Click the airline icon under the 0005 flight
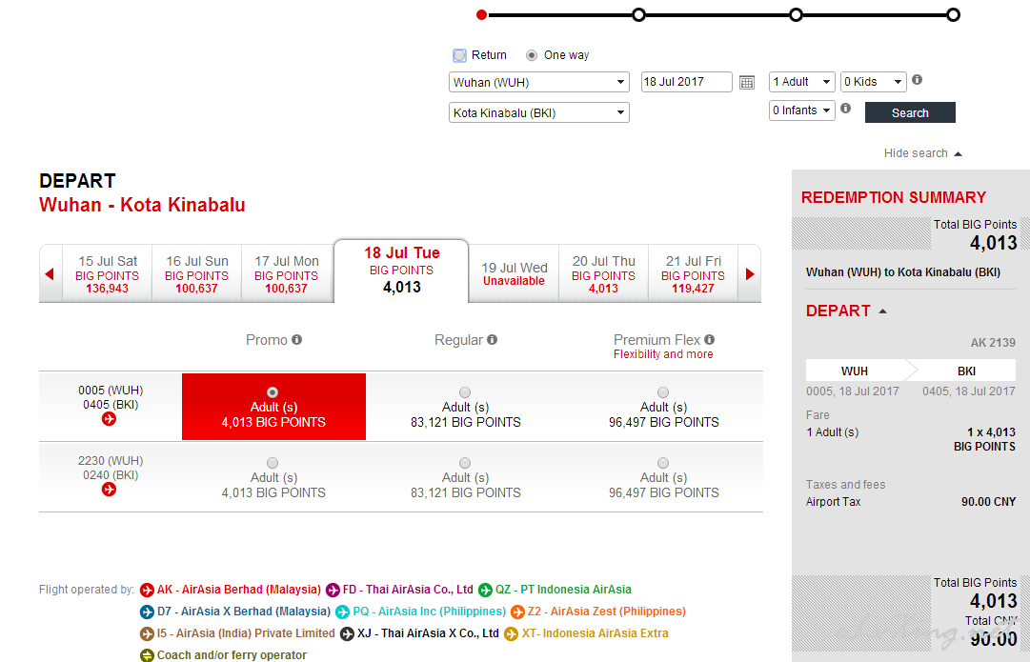Viewport: 1030px width, 662px height. click(x=109, y=419)
